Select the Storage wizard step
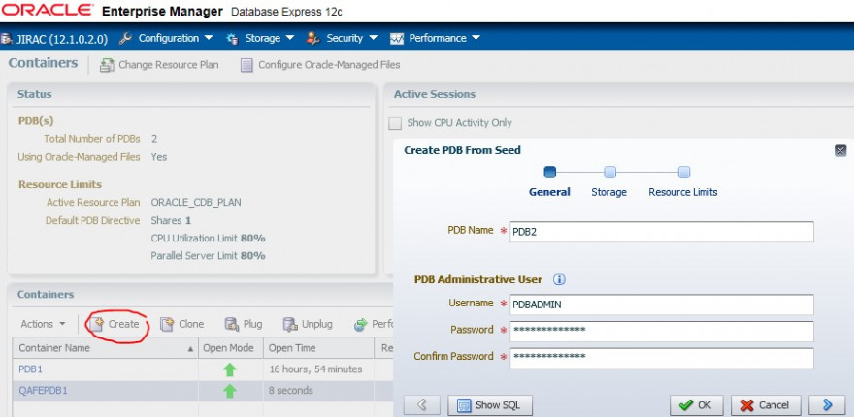The height and width of the screenshot is (417, 854). click(608, 192)
